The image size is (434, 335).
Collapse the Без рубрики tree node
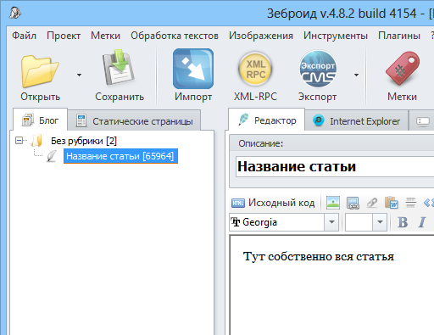coord(19,140)
